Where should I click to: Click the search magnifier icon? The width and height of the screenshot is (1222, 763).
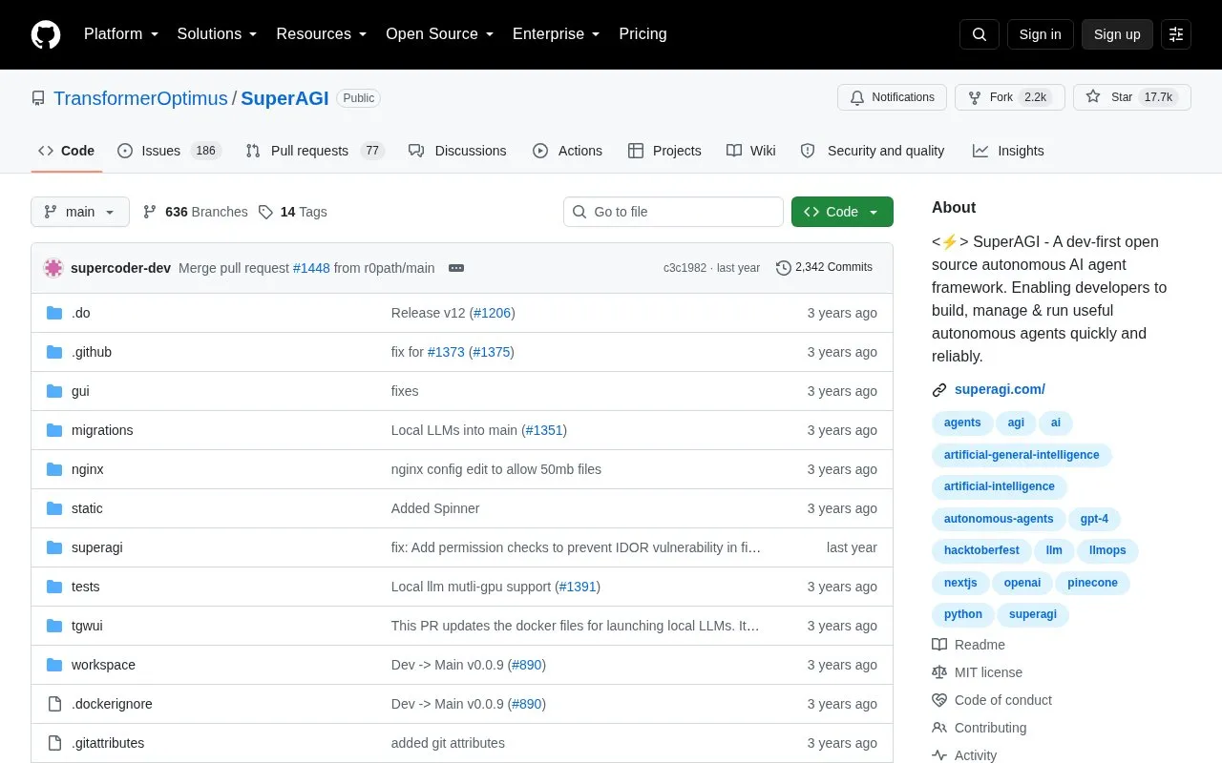pyautogui.click(x=980, y=34)
